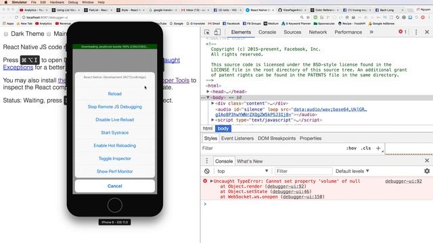
Task: Toggle the device toolbar icon in DevTools
Action: (217, 32)
